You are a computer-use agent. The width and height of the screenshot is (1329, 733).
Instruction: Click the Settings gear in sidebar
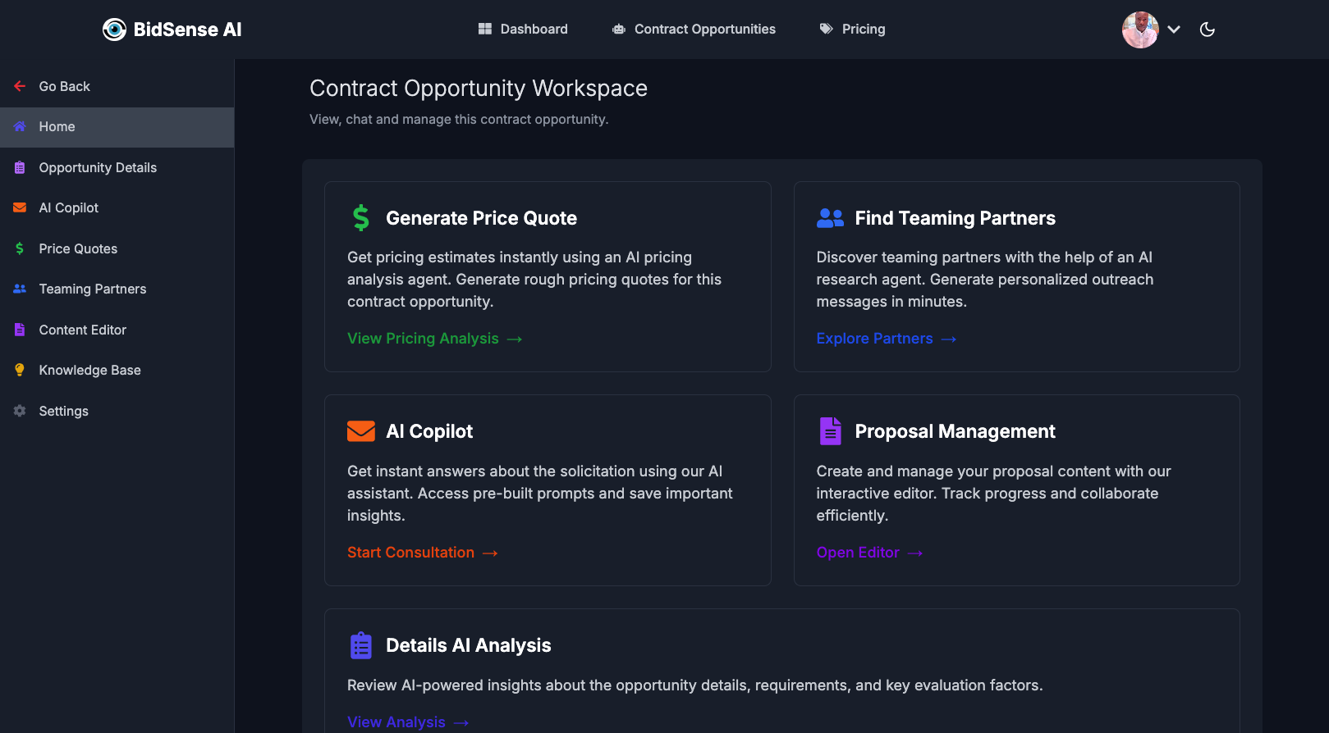[x=19, y=411]
